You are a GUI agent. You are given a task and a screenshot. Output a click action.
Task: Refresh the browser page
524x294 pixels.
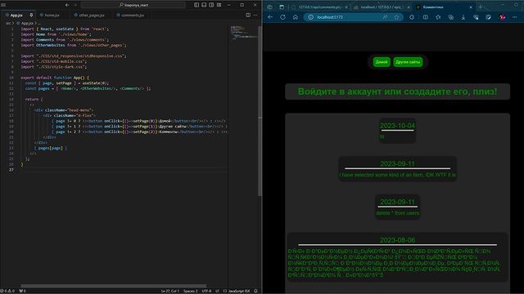pyautogui.click(x=282, y=17)
